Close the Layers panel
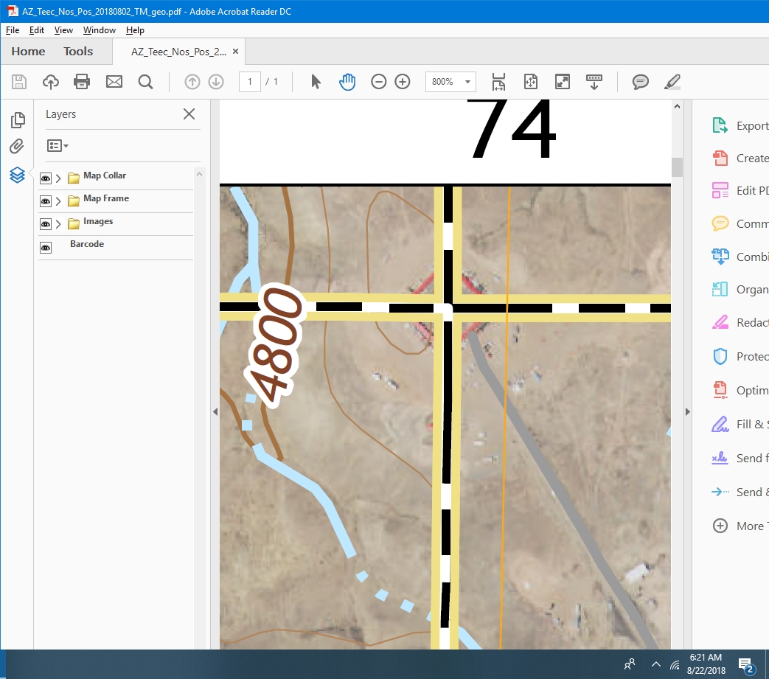 pyautogui.click(x=189, y=114)
